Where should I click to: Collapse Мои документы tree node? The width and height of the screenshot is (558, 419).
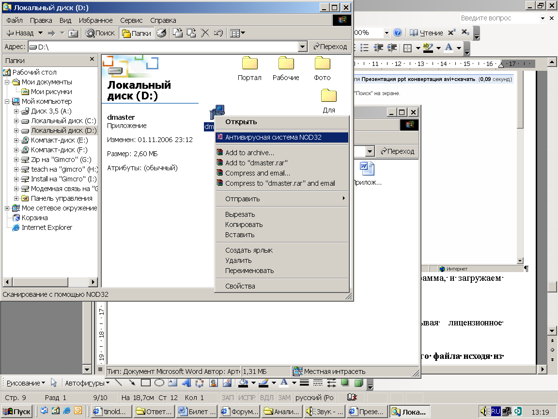tap(7, 82)
